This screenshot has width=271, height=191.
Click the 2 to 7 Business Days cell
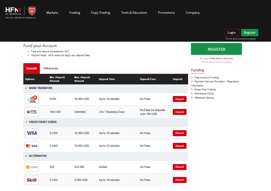112,112
